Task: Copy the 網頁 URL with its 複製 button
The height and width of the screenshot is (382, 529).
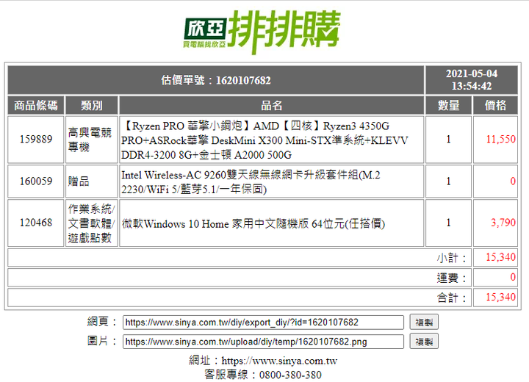Action: pyautogui.click(x=424, y=322)
